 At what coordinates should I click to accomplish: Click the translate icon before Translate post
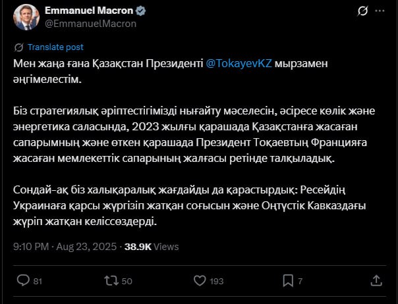click(x=19, y=48)
